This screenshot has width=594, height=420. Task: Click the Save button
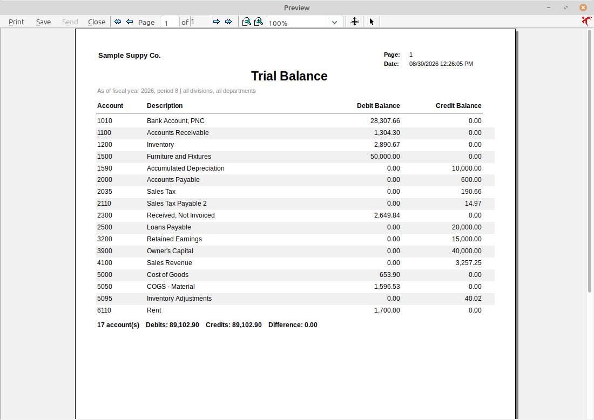44,22
